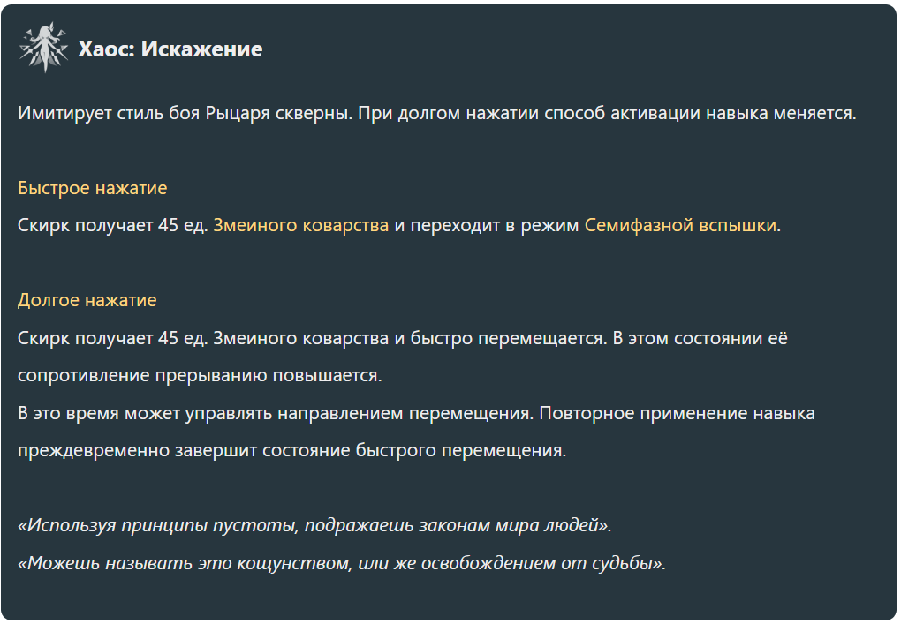Click the Skirk skill icon
The height and width of the screenshot is (624, 901).
click(x=43, y=48)
